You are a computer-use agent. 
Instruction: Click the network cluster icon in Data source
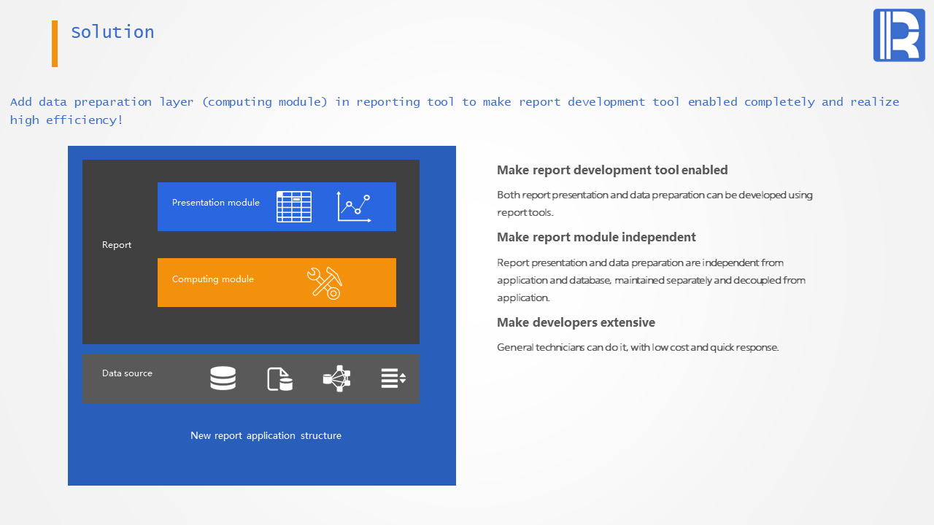(x=337, y=378)
